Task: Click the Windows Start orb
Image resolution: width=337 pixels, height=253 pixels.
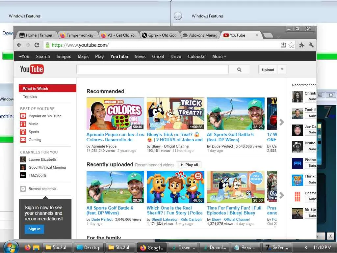Action: (x=11, y=247)
